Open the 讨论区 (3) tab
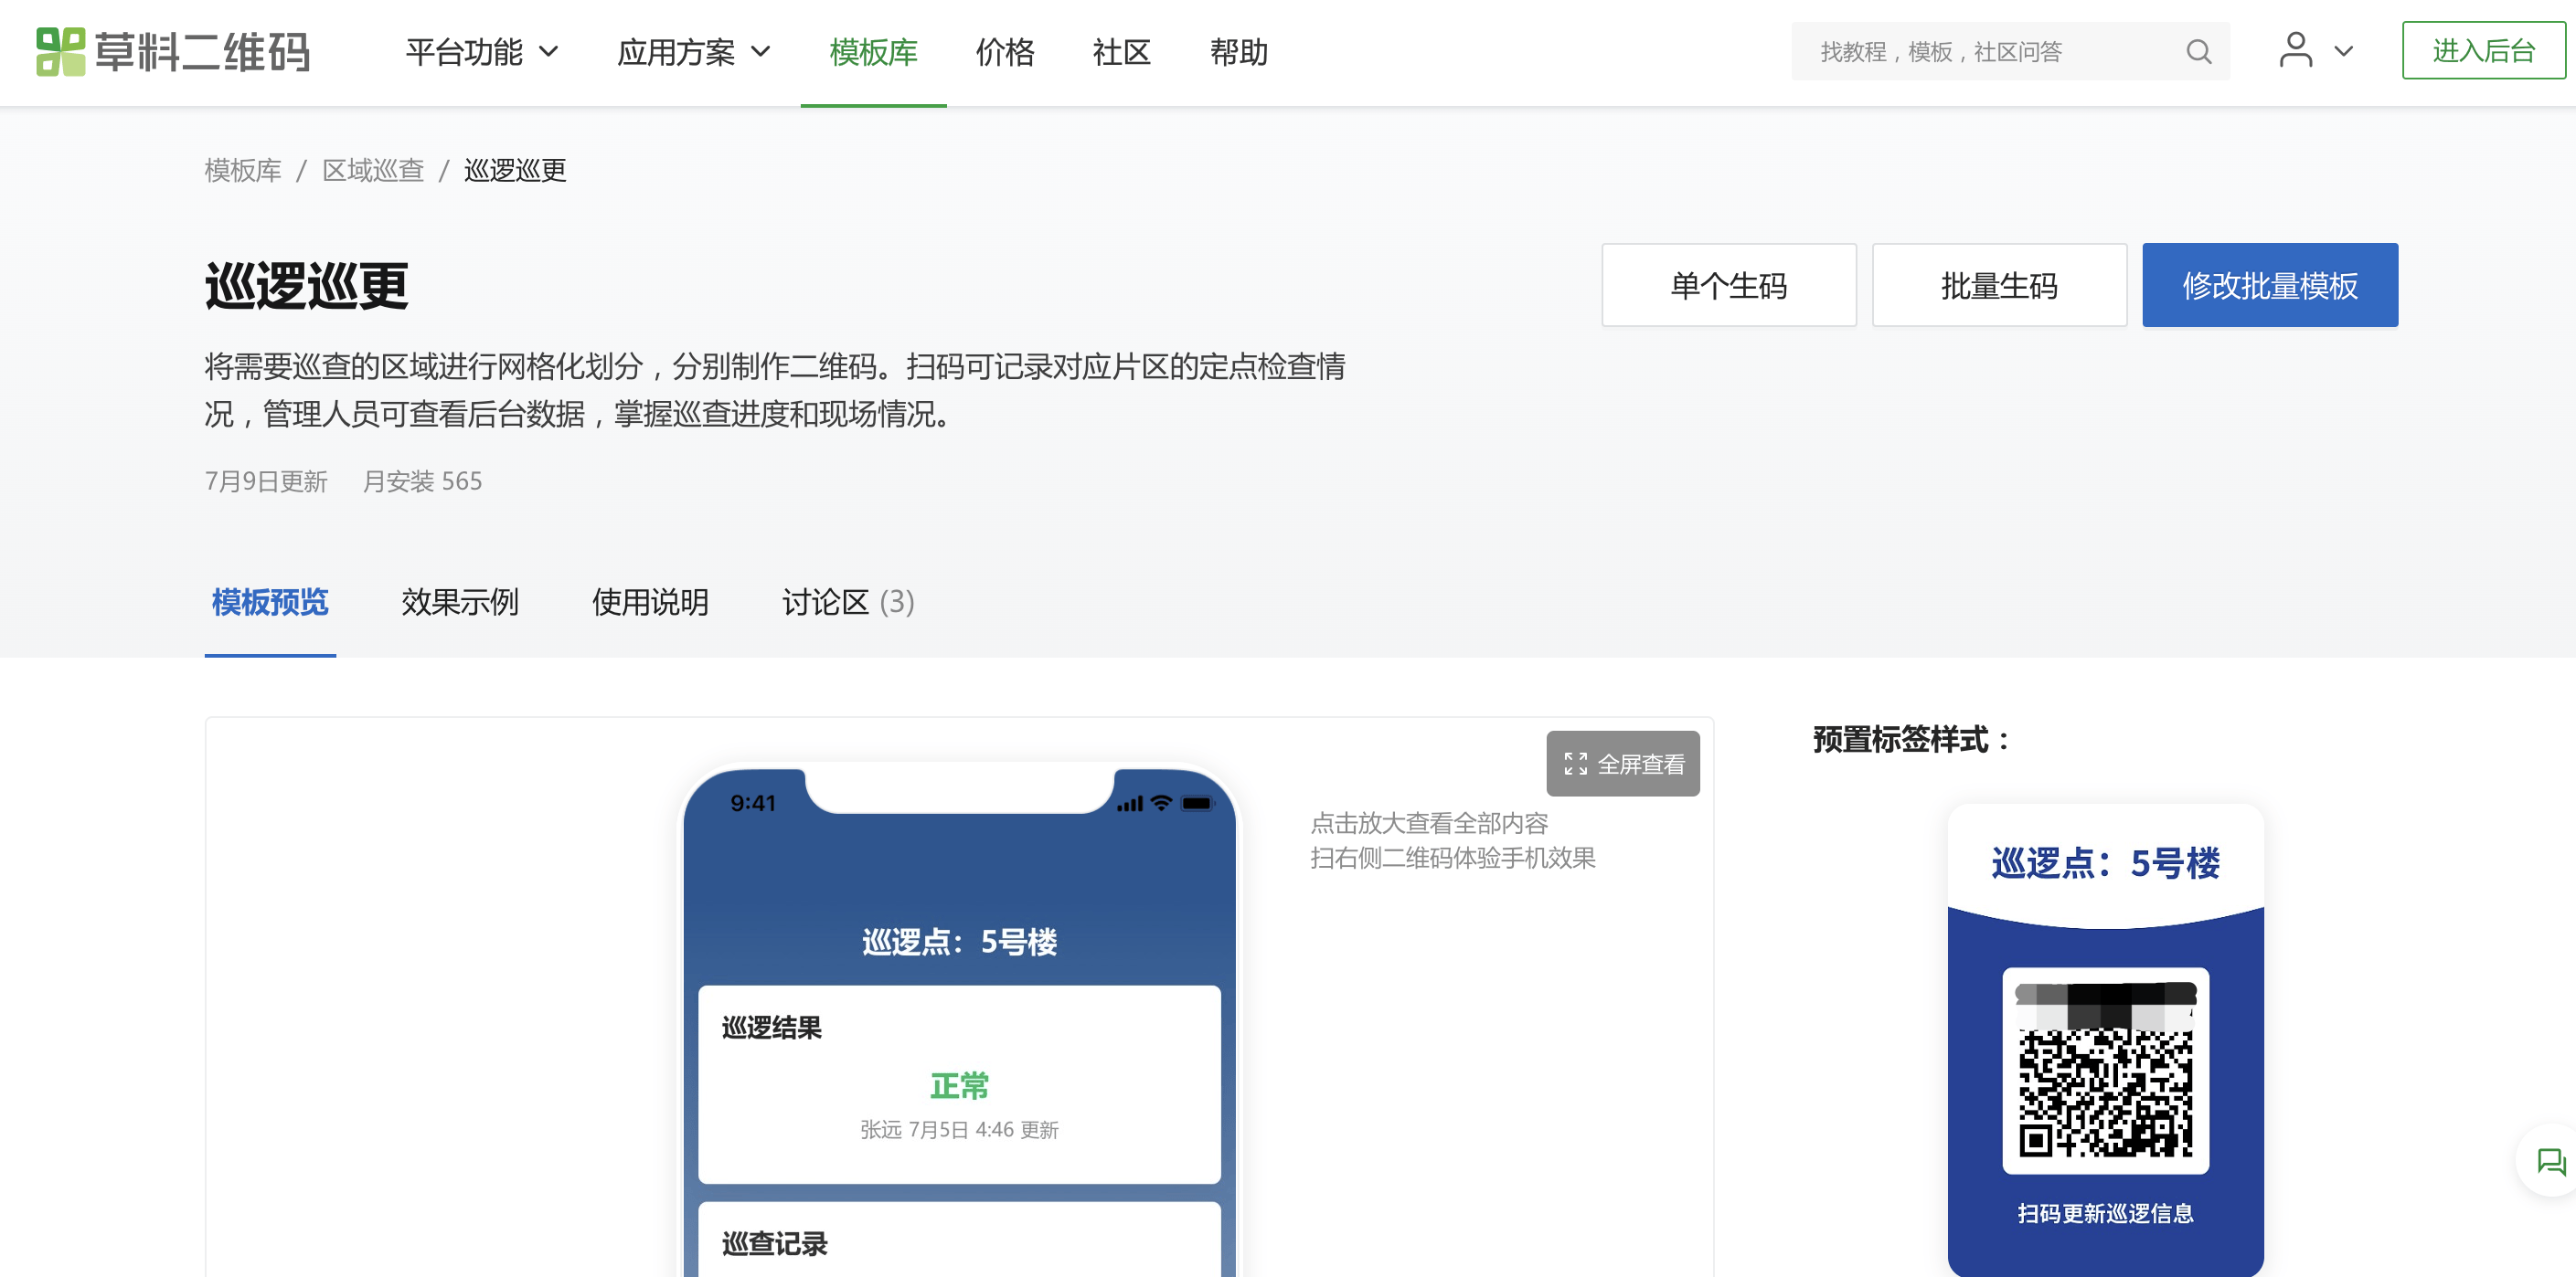The image size is (2576, 1277). [x=847, y=603]
